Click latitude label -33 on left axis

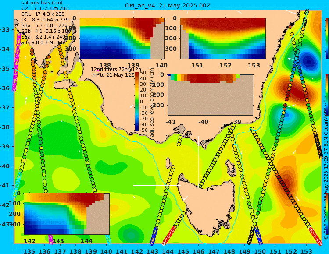pos(4,29)
